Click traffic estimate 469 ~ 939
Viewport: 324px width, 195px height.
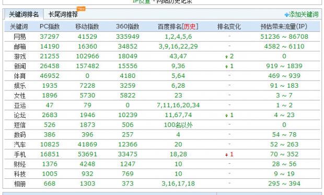click(284, 76)
